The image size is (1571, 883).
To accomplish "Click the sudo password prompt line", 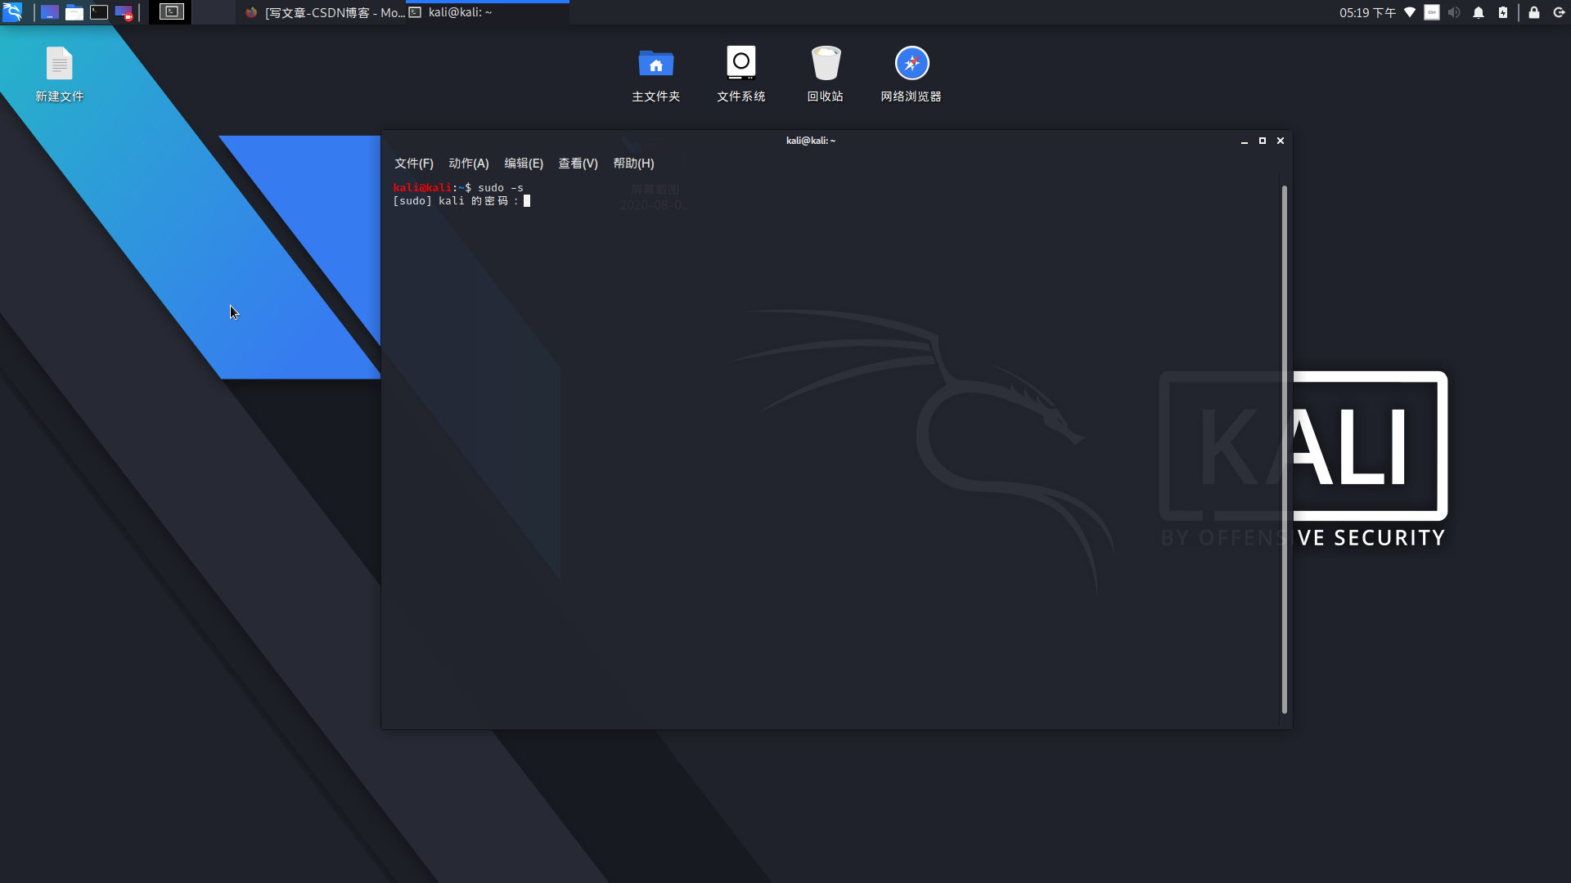I will tap(461, 201).
